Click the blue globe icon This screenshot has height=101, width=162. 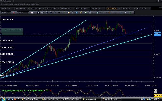pyautogui.click(x=76, y=12)
